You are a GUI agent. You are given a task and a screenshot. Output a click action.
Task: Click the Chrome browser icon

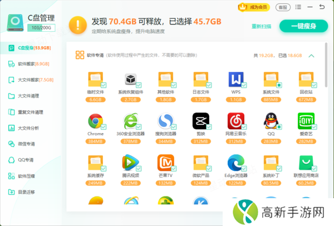click(95, 121)
